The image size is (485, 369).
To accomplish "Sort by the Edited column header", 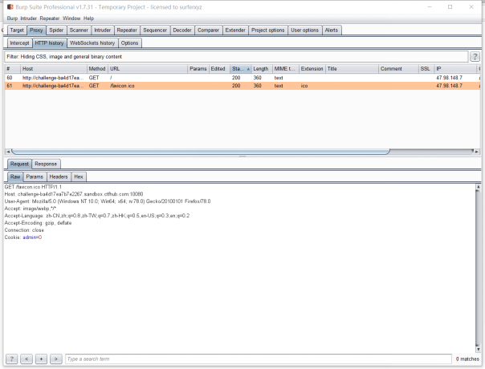I will click(219, 69).
